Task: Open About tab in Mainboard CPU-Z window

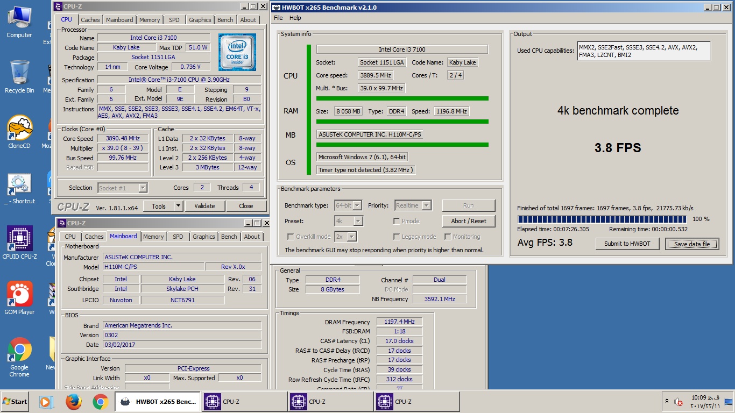Action: [252, 237]
